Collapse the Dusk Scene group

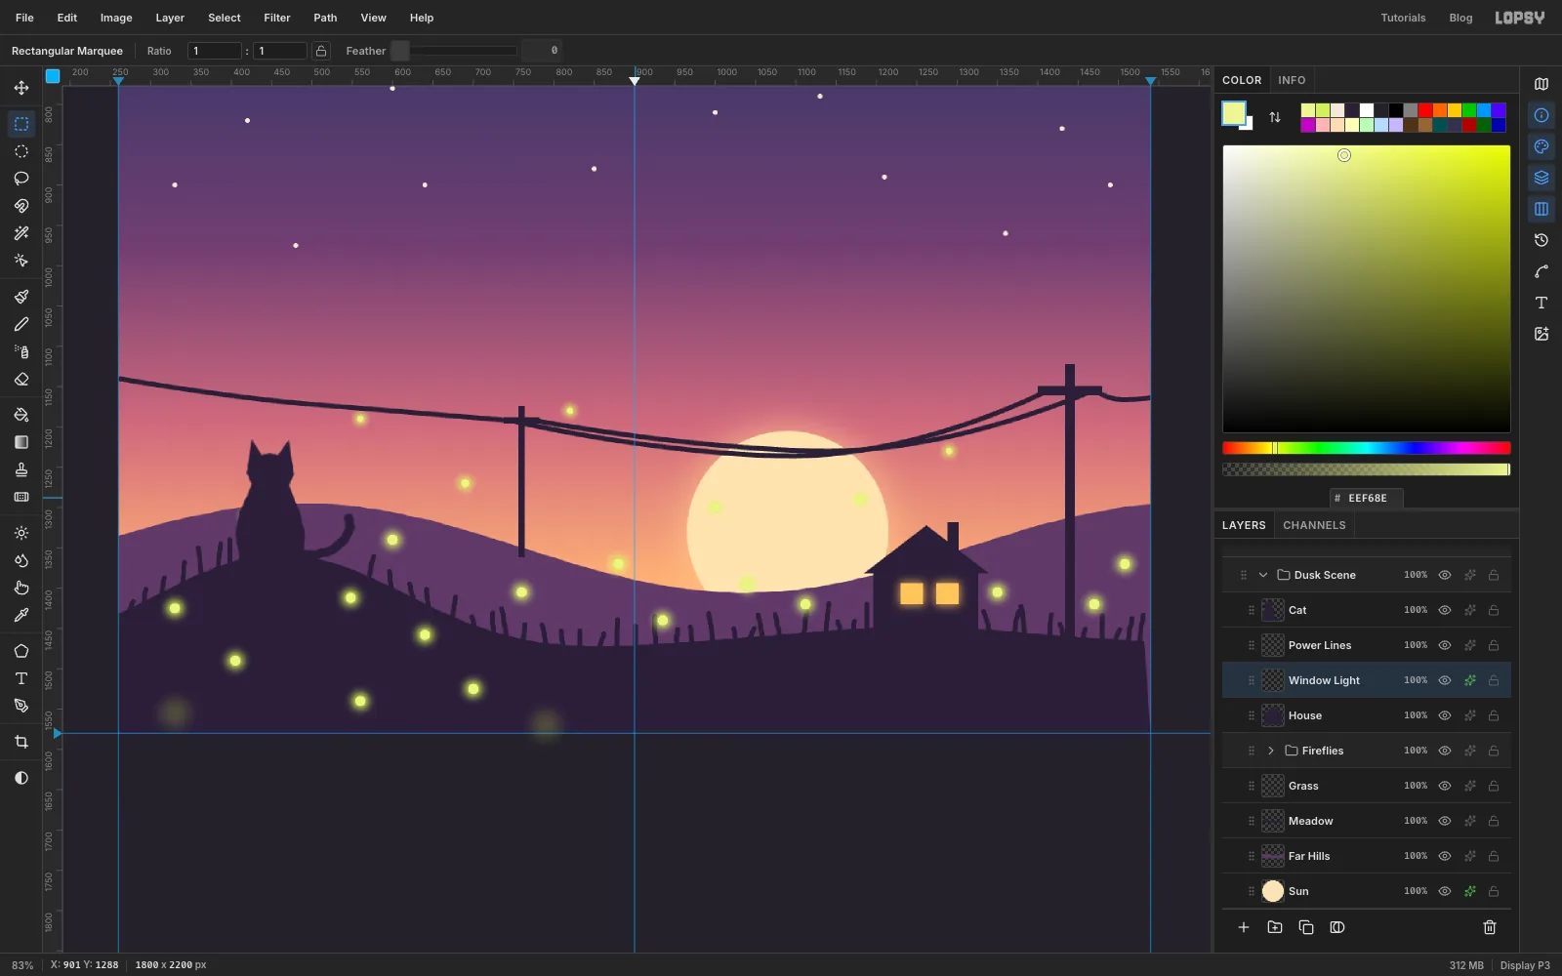(x=1263, y=575)
